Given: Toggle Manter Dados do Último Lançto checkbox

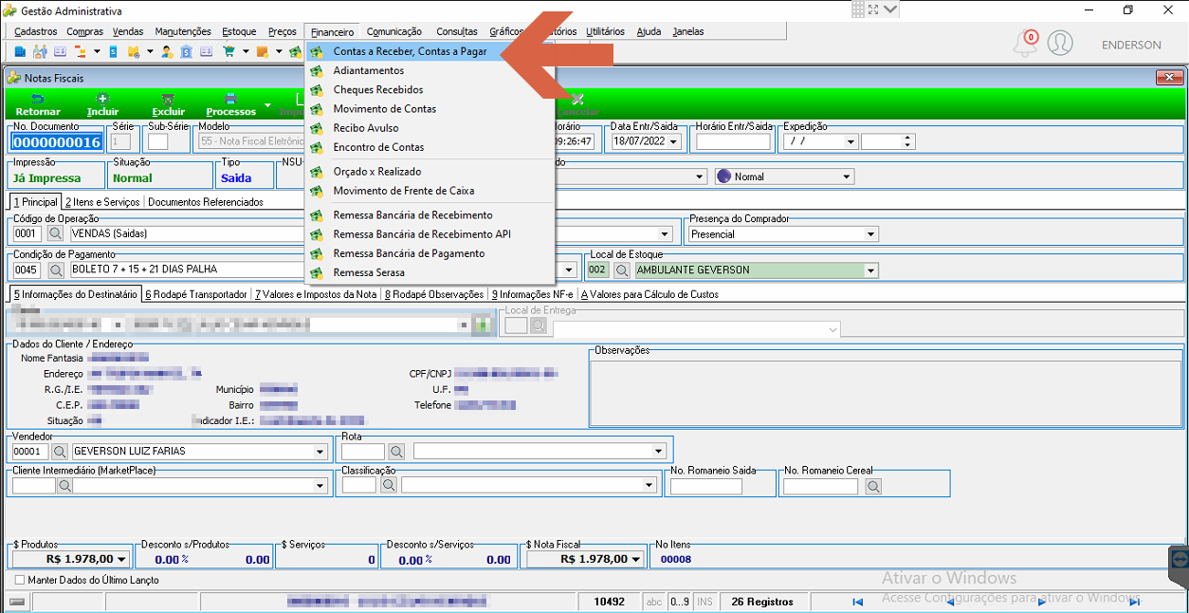Looking at the screenshot, I should [x=20, y=580].
